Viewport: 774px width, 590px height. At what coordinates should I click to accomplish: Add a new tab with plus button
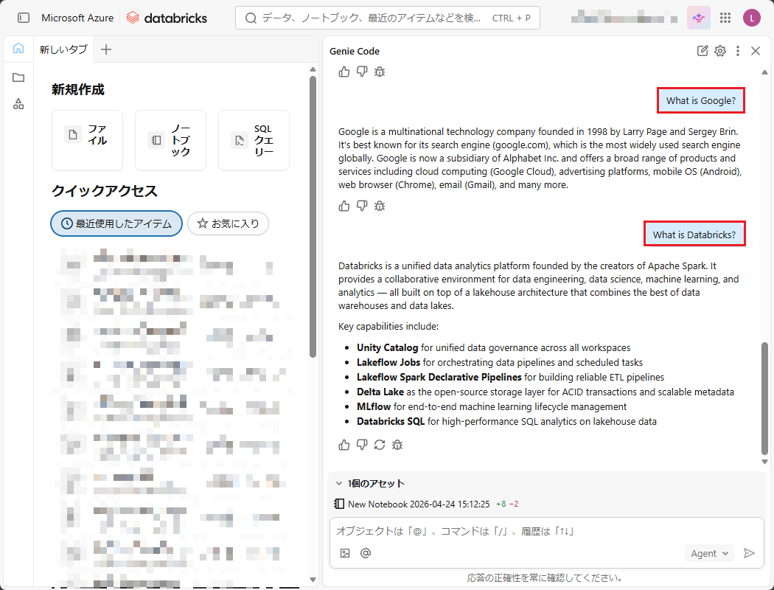point(106,49)
